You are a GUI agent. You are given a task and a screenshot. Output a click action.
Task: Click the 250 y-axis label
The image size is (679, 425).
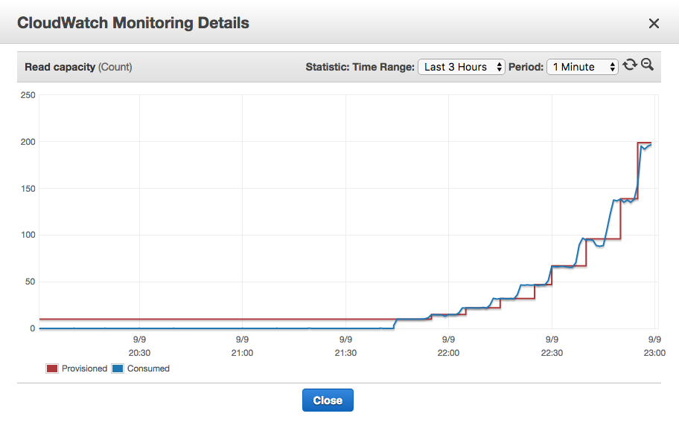point(28,95)
